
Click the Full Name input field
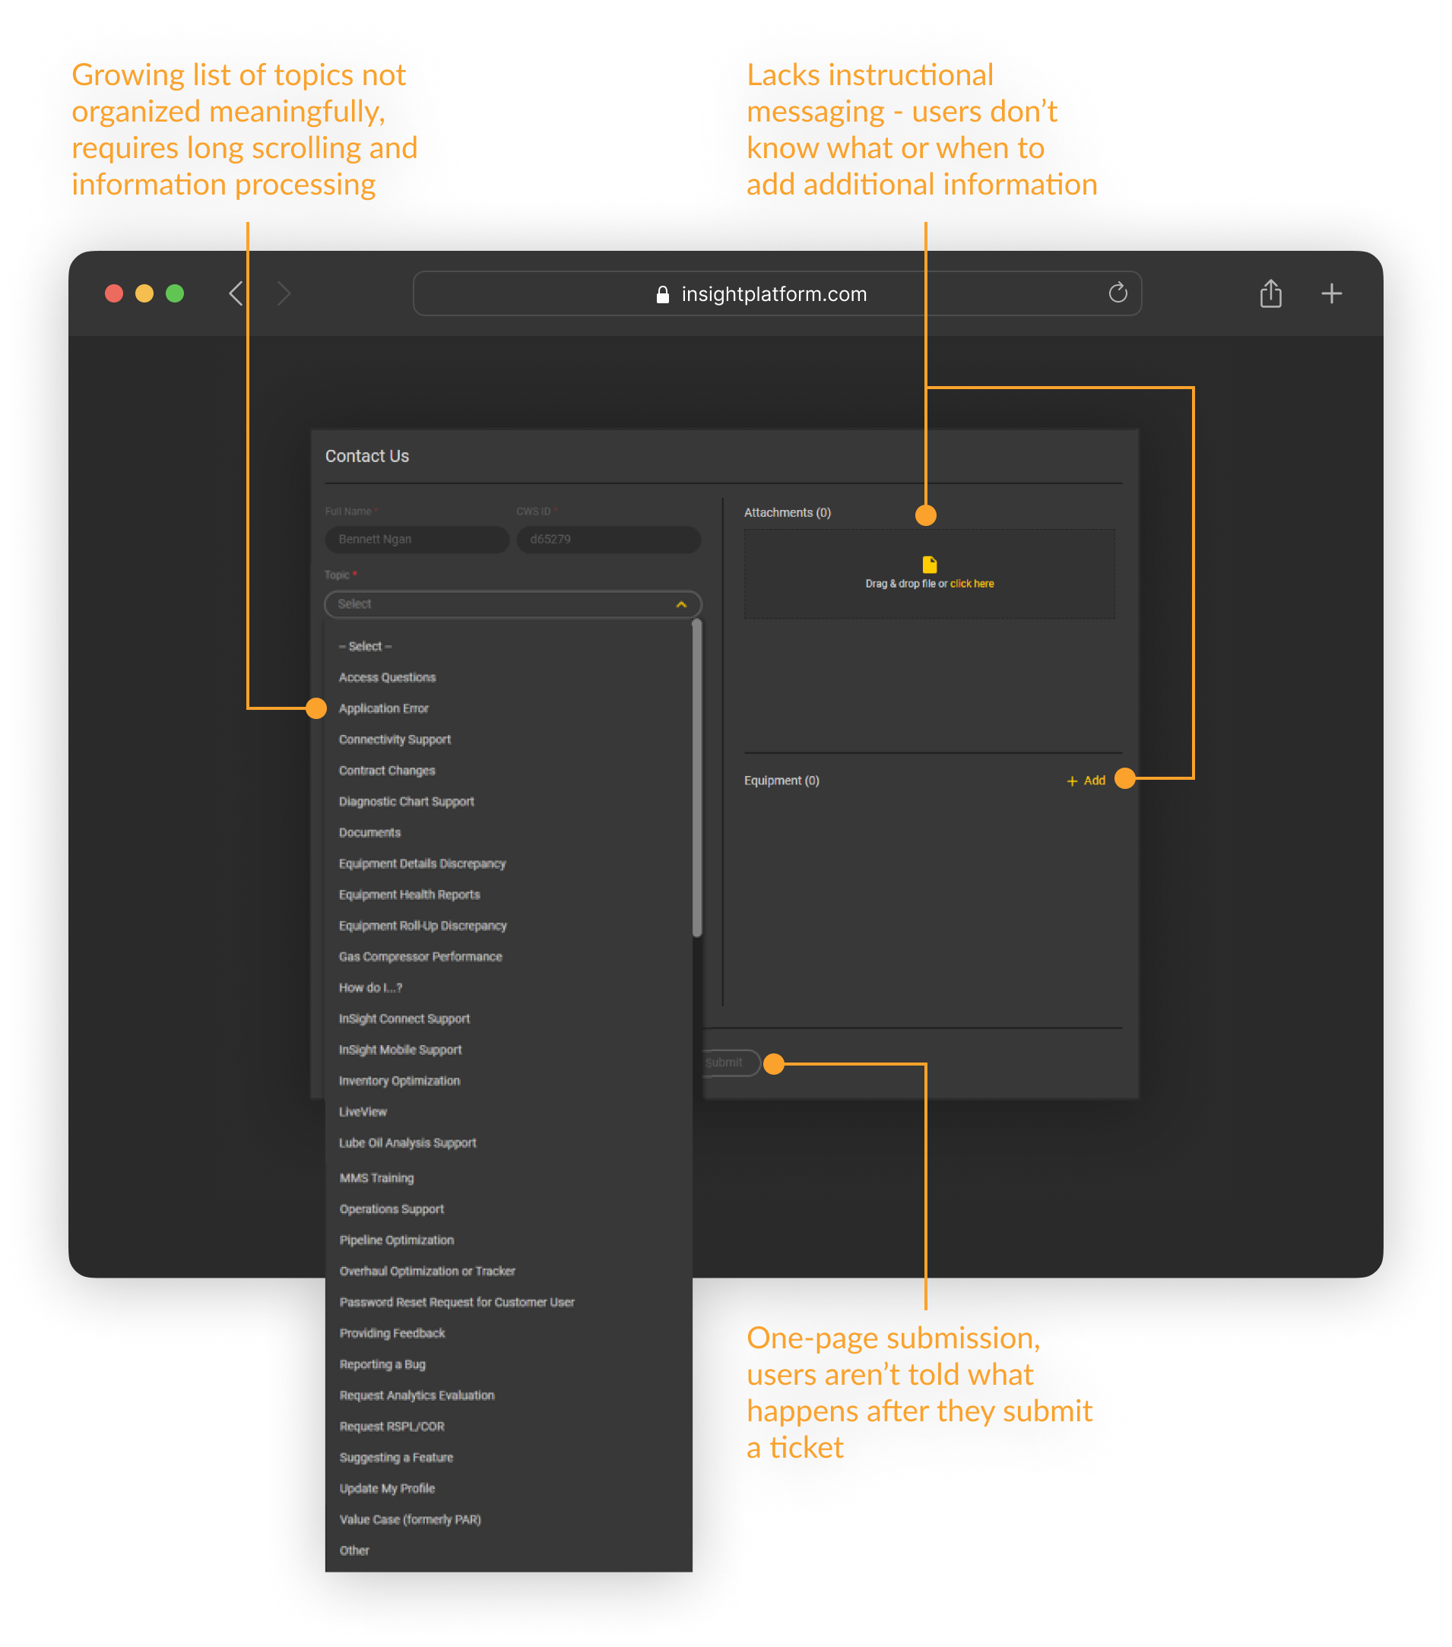pos(417,539)
